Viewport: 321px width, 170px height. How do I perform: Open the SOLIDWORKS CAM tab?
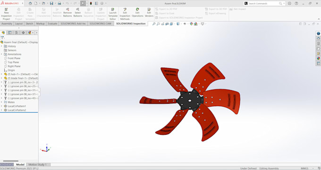(x=100, y=23)
